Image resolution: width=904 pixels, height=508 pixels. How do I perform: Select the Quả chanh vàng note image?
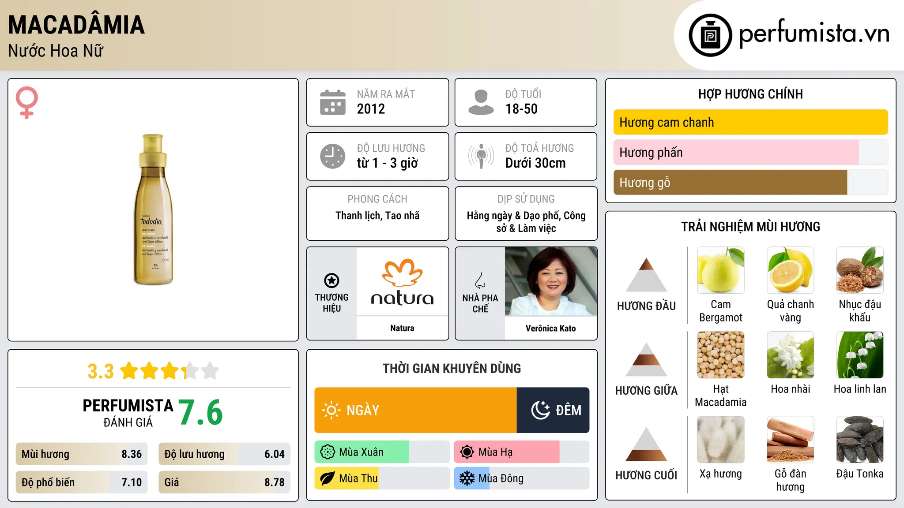click(791, 270)
